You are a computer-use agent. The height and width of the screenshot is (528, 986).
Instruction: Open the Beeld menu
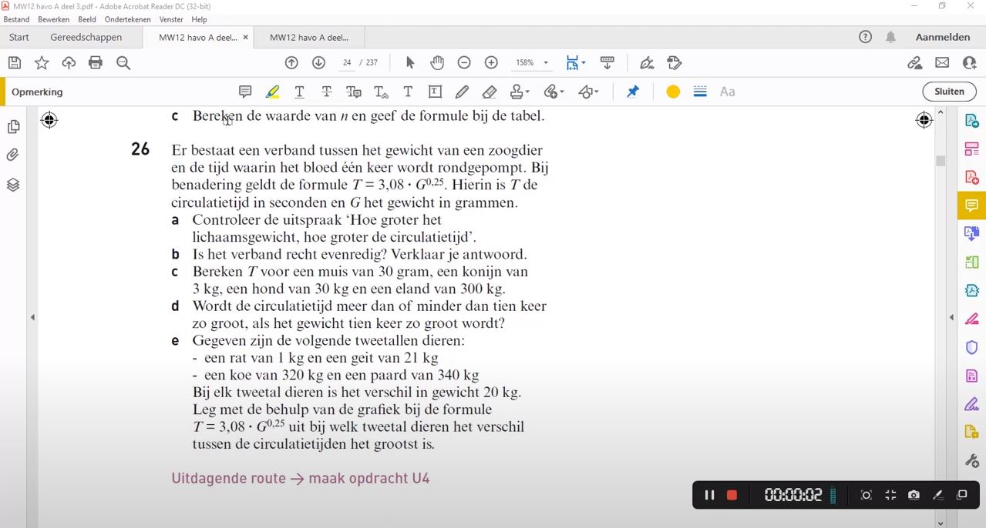(x=86, y=19)
